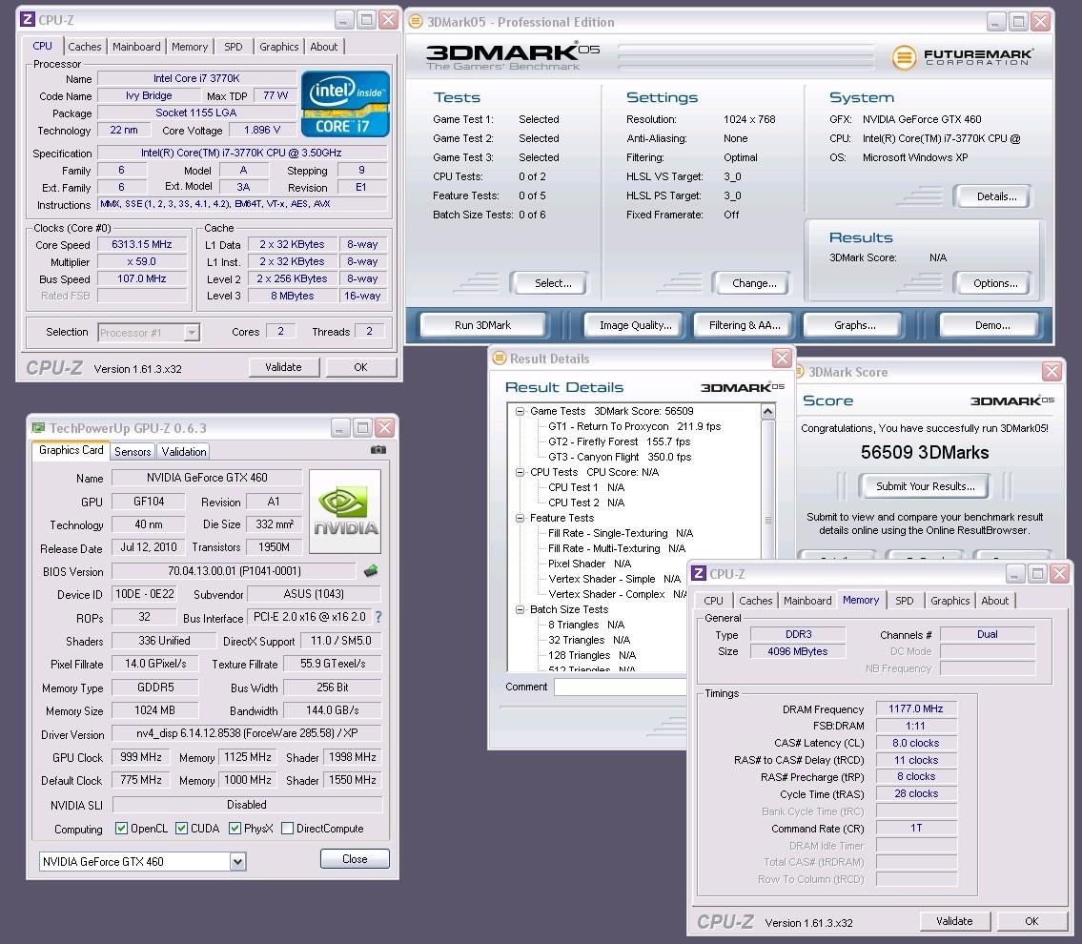The height and width of the screenshot is (944, 1082).
Task: Toggle the CUDA checkbox
Action: click(x=181, y=828)
